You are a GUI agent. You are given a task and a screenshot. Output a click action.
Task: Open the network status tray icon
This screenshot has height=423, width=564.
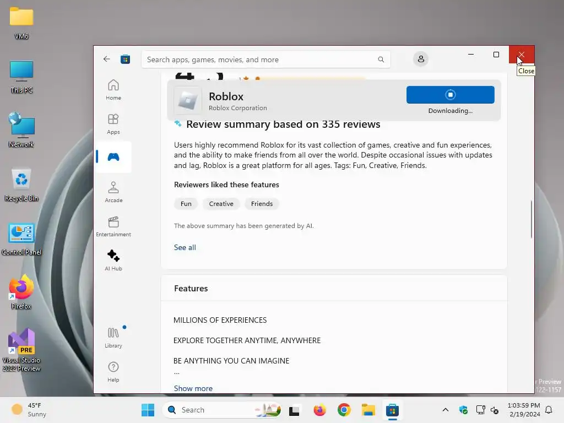pos(480,410)
